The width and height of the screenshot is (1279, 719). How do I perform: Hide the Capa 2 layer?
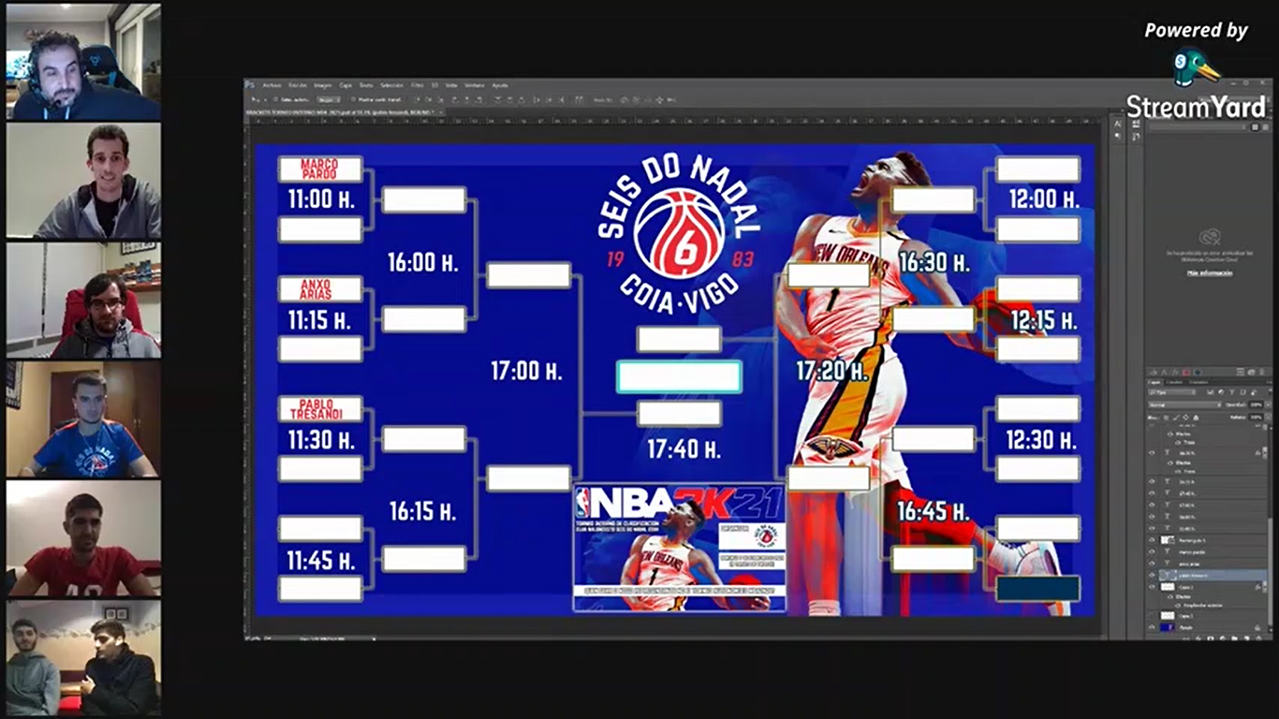[x=1152, y=586]
